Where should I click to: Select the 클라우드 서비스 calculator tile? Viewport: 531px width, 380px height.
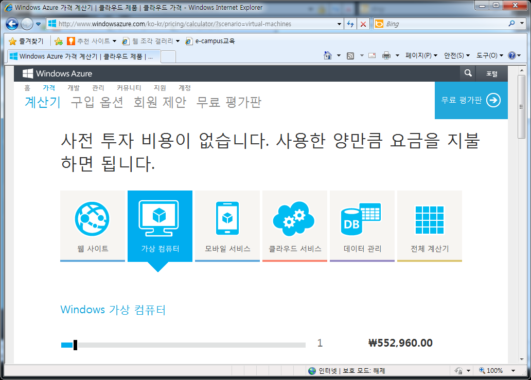click(x=295, y=226)
